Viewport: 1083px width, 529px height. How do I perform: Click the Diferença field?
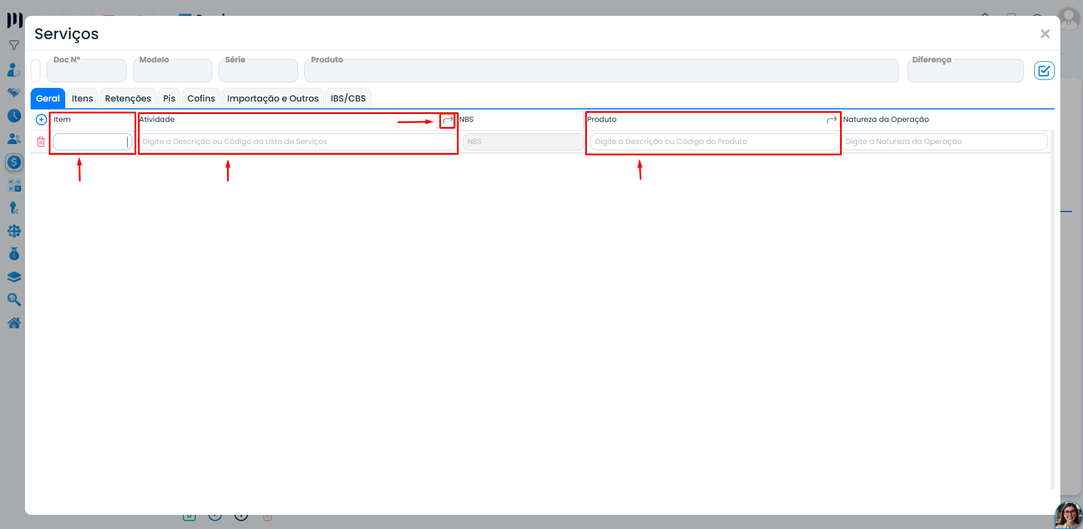(966, 71)
